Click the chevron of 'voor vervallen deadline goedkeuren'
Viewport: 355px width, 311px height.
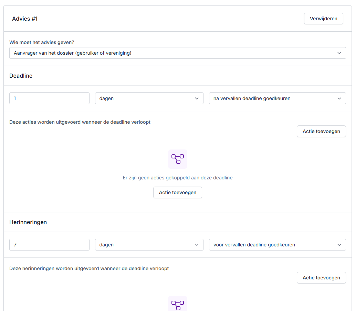tap(340, 245)
